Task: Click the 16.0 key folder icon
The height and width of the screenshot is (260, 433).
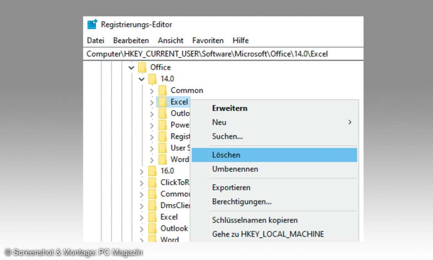Action: coord(152,171)
